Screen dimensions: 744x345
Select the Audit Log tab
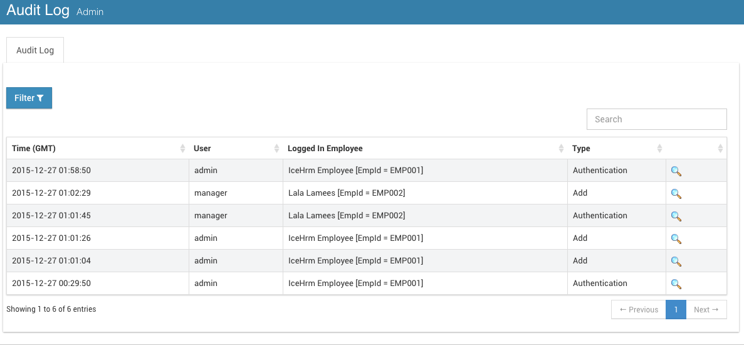[x=35, y=50]
